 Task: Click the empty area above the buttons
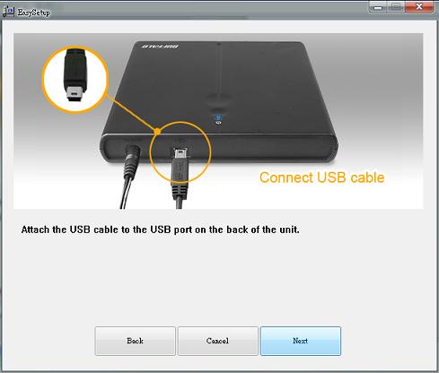[x=218, y=281]
